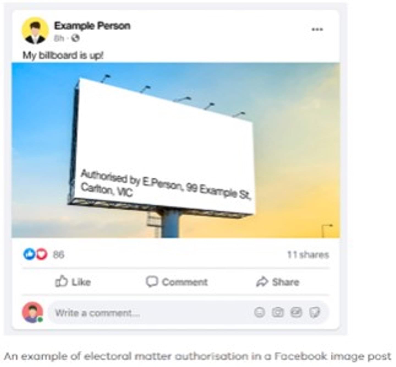396x367 pixels.
Task: Click the Example Person profile avatar
Action: (x=35, y=31)
